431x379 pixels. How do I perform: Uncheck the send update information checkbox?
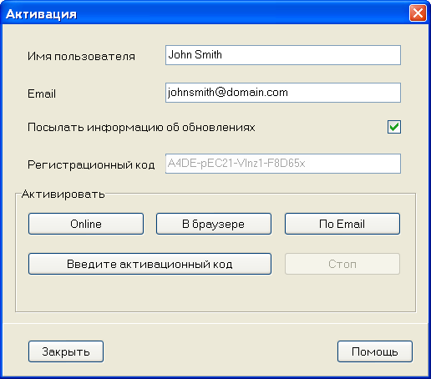(x=394, y=127)
